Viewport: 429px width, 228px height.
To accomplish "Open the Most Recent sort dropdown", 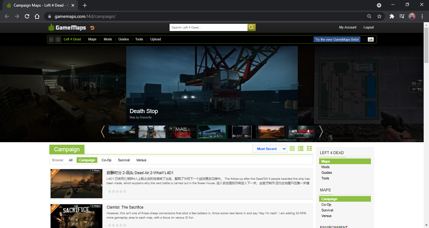I will 270,149.
